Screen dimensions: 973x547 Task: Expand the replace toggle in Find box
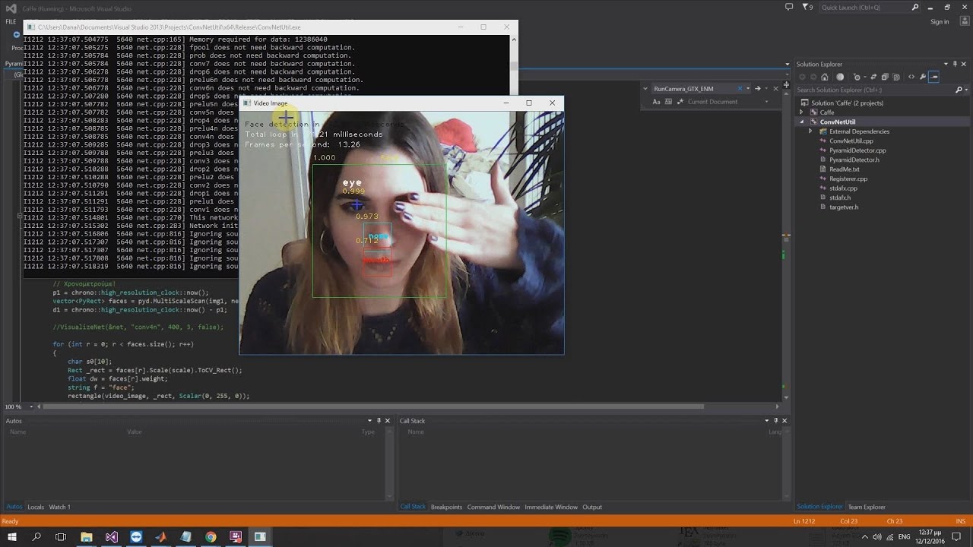645,88
